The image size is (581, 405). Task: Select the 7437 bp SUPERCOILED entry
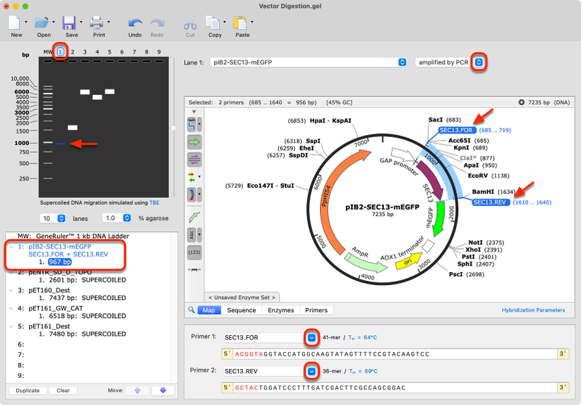(82, 298)
